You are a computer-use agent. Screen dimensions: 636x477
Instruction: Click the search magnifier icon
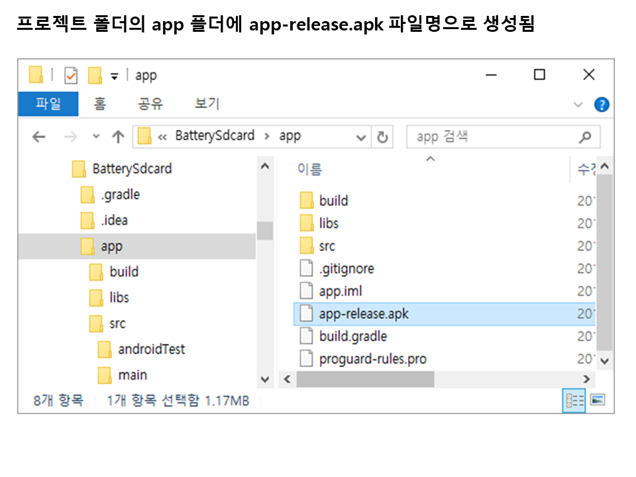tap(584, 137)
